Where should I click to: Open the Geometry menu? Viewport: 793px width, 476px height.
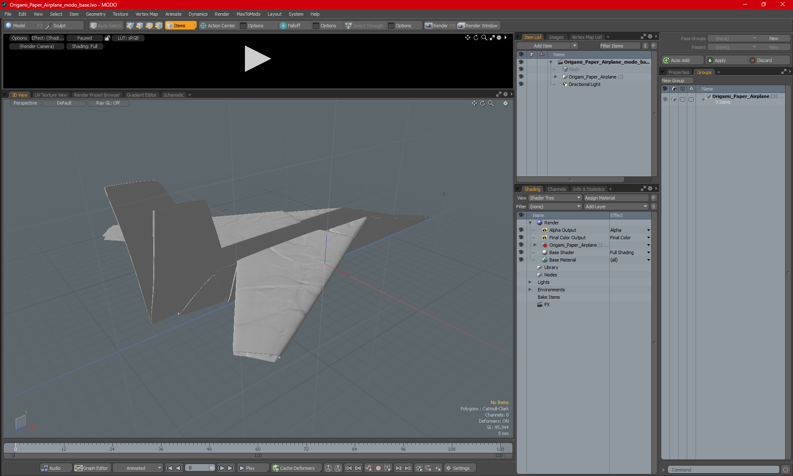95,14
